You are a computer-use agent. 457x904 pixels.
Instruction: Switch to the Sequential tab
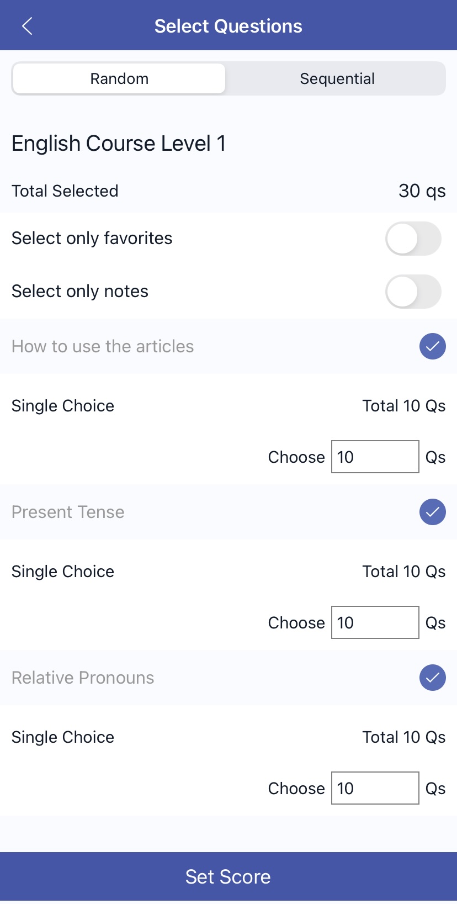click(x=337, y=78)
